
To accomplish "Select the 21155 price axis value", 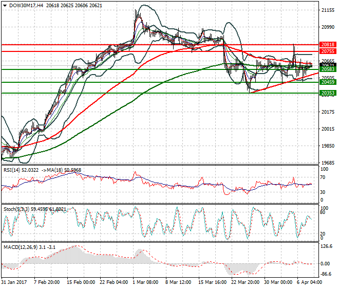I will (328, 10).
